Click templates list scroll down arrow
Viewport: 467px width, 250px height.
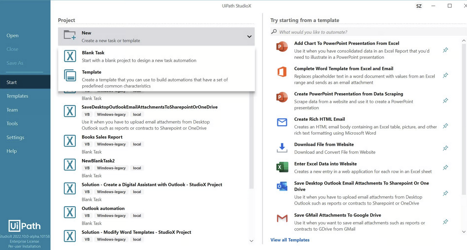(464, 232)
